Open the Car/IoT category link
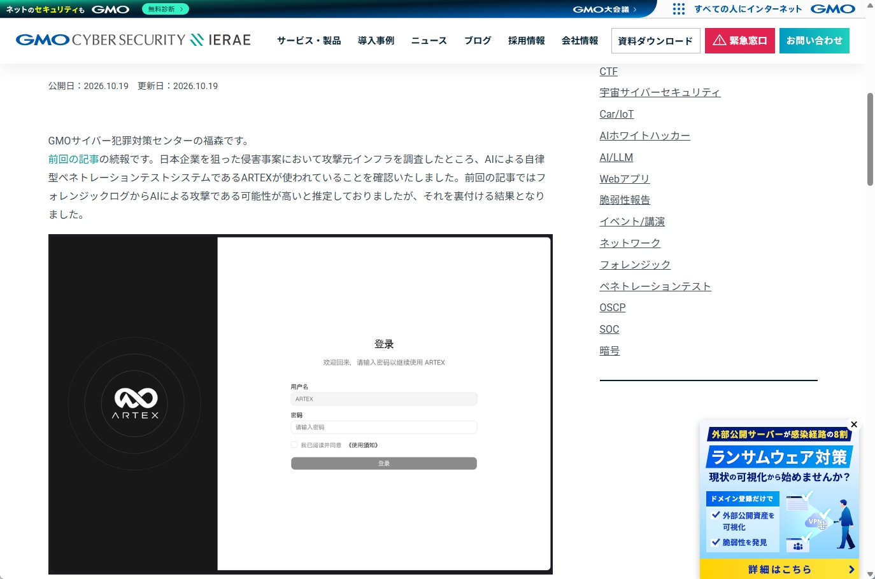875x579 pixels. (617, 115)
